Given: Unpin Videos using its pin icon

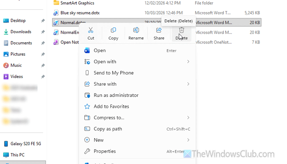Looking at the screenshot, I should pyautogui.click(x=43, y=77).
